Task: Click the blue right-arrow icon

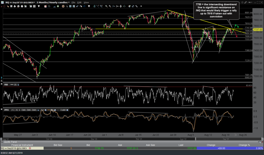Action: 84,6
